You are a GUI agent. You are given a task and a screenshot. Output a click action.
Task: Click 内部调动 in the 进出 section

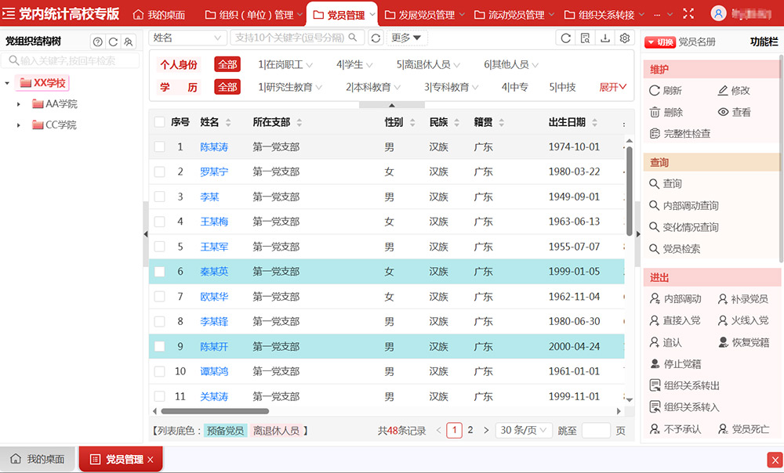[675, 298]
